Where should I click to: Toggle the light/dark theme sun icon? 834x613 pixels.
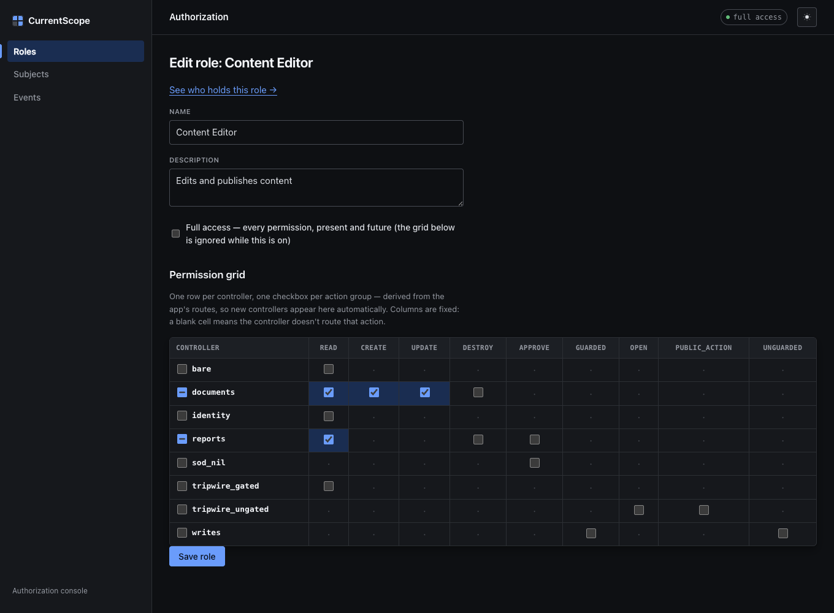pos(807,17)
